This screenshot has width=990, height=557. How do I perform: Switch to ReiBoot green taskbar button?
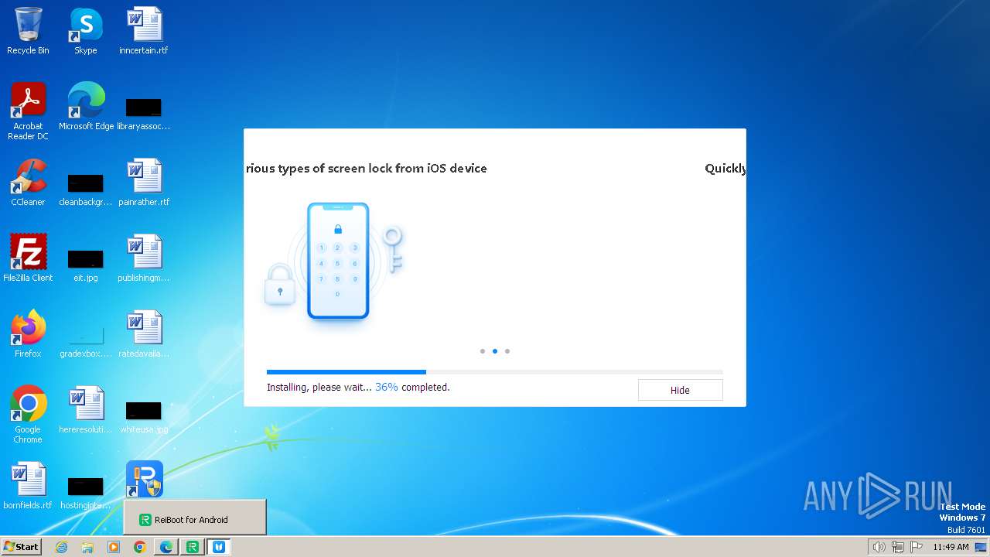click(193, 547)
